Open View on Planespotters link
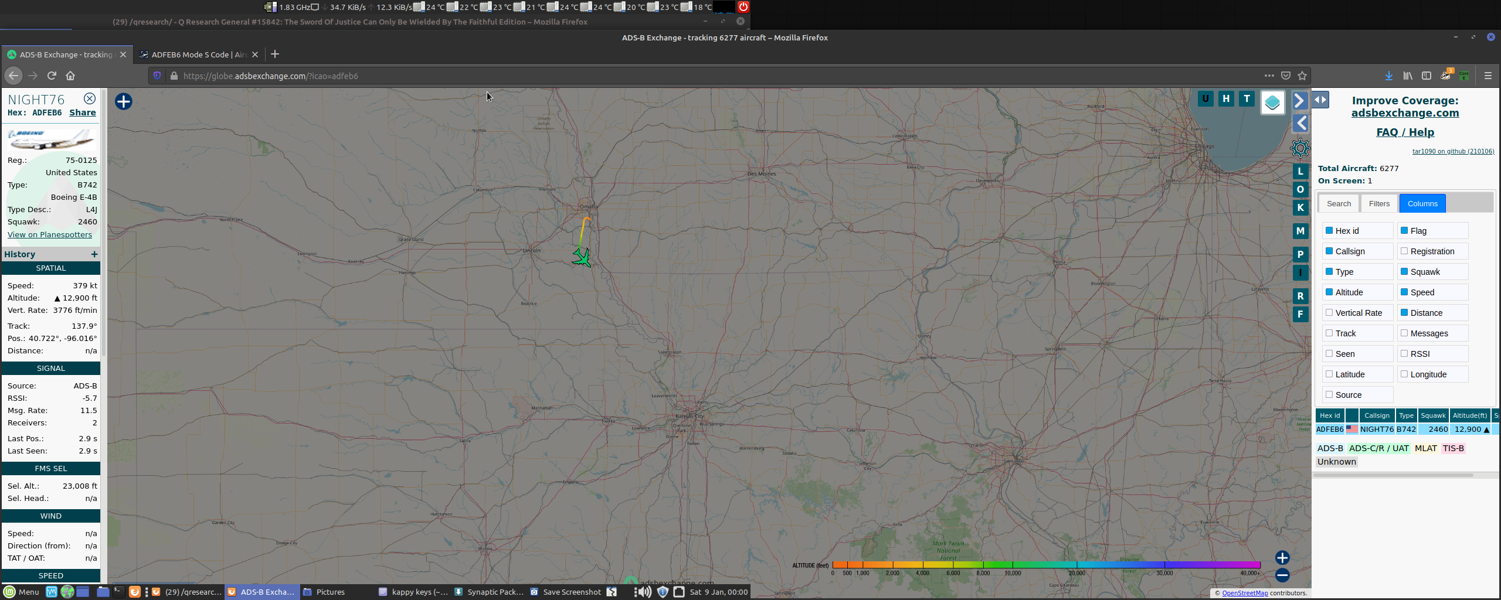Screen dimensions: 1501x600 50,234
